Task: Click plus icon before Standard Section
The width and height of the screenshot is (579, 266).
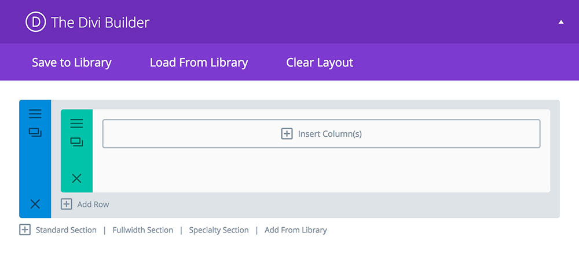Action: (x=25, y=230)
